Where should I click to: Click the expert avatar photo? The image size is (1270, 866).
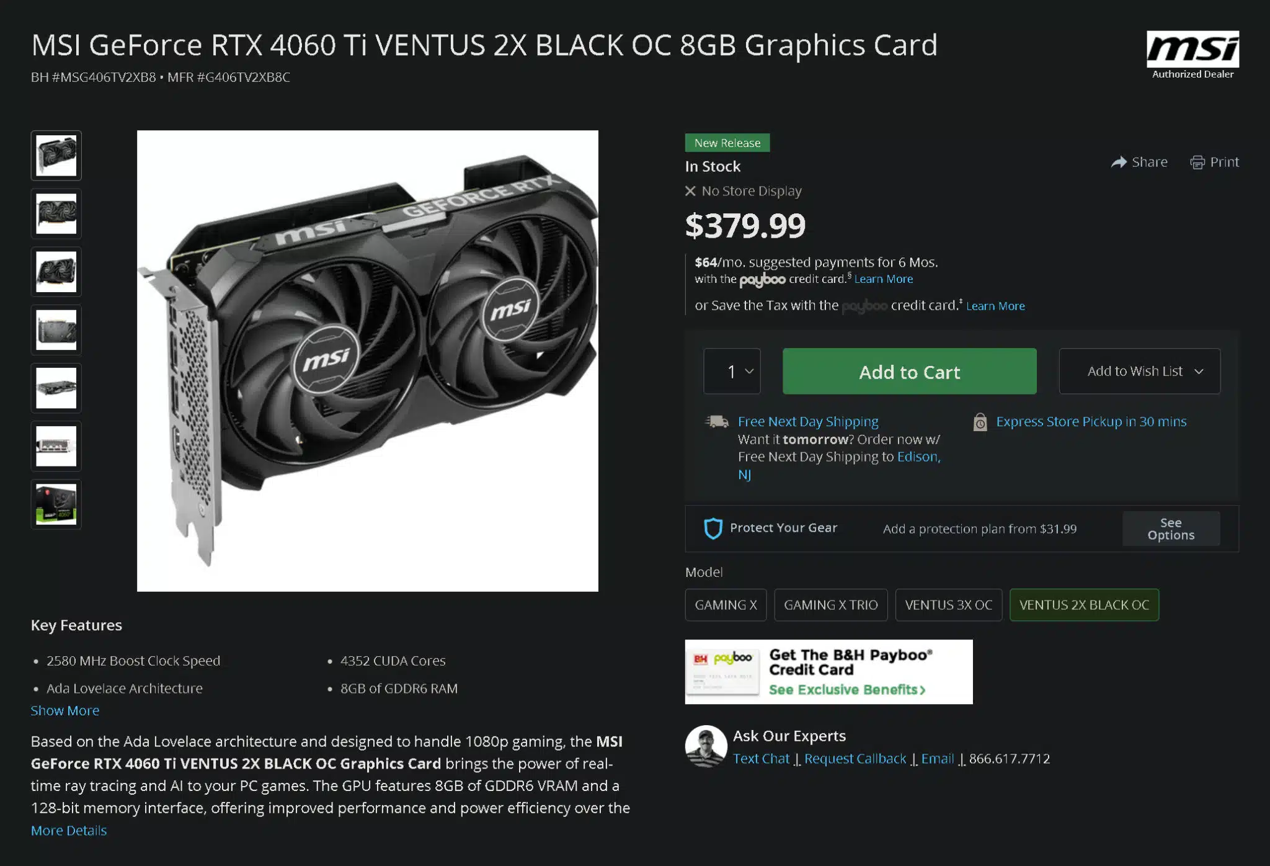[706, 746]
